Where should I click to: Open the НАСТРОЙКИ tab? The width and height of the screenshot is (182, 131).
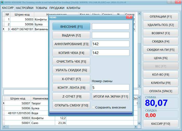pos(24,8)
